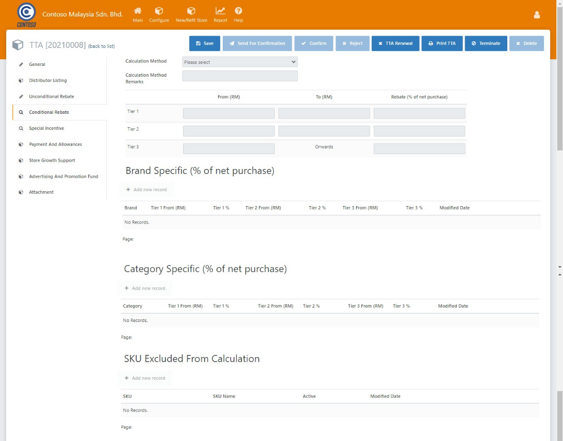Open the user profile icon
The height and width of the screenshot is (441, 563).
(537, 15)
